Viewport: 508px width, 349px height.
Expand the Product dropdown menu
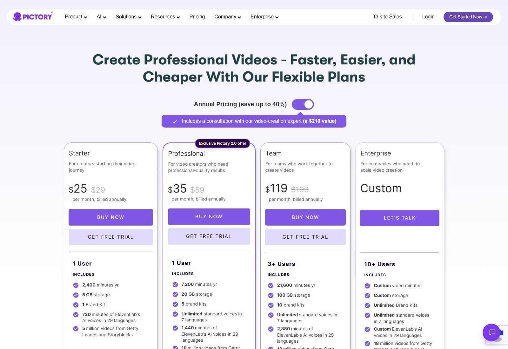pos(76,17)
